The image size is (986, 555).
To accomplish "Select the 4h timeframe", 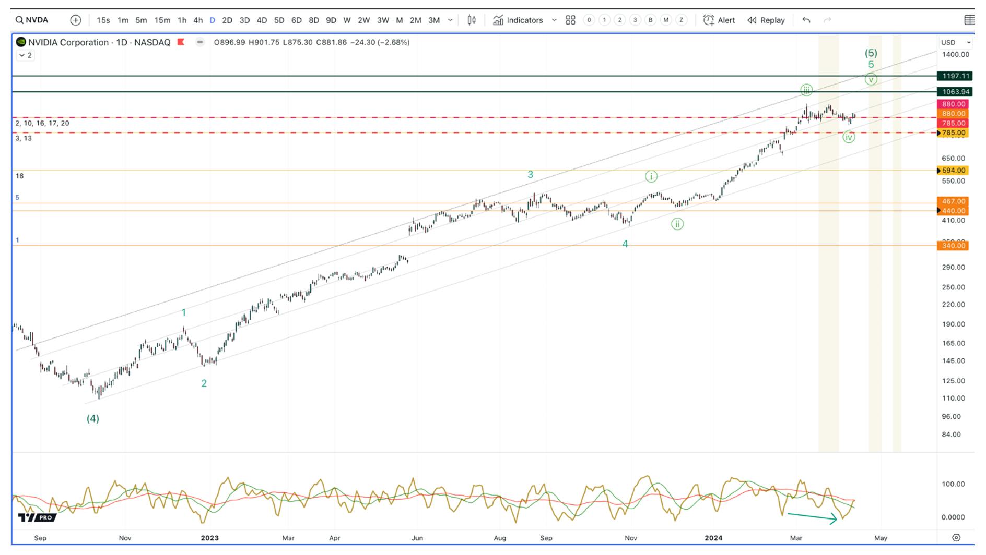I will coord(198,20).
